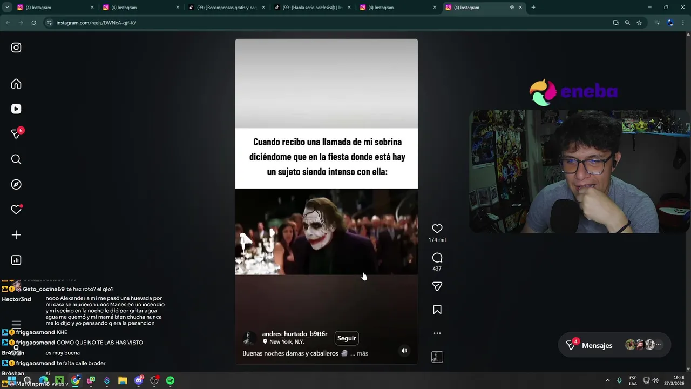Show hidden system tray icons
691x389 pixels.
pos(607,380)
